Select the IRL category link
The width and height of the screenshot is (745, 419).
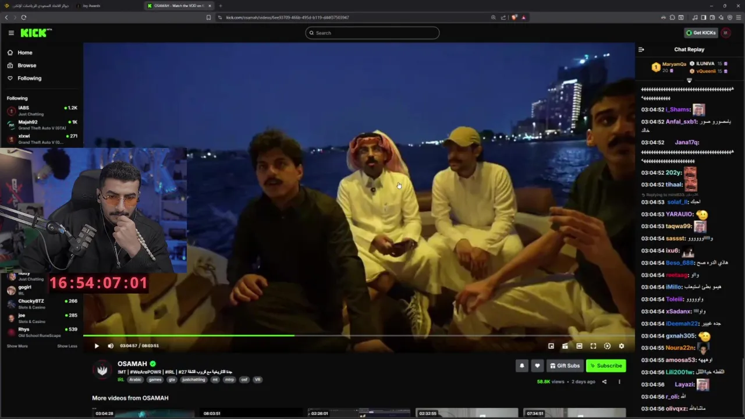121,379
